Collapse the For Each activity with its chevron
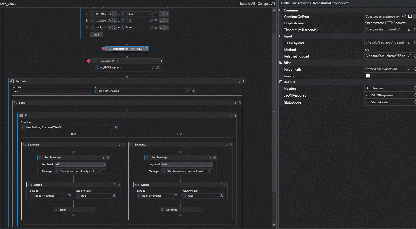416x229 pixels. [243, 81]
